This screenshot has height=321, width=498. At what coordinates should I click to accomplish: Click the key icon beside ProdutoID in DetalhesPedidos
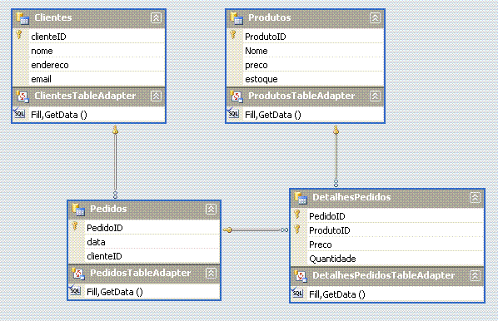[x=297, y=229]
